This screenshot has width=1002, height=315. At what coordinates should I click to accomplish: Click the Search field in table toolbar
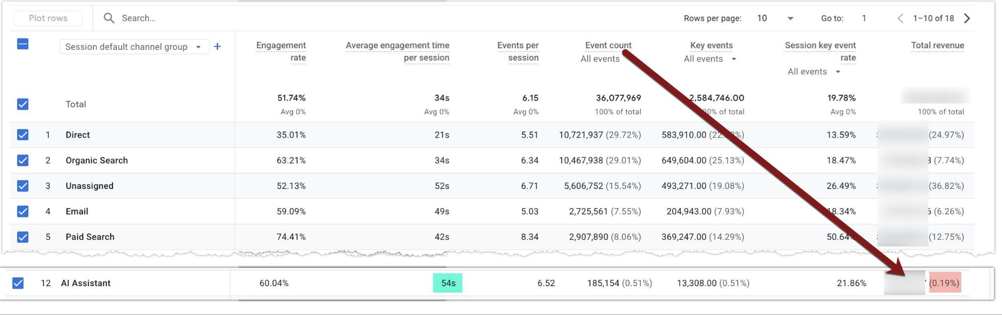tap(342, 18)
